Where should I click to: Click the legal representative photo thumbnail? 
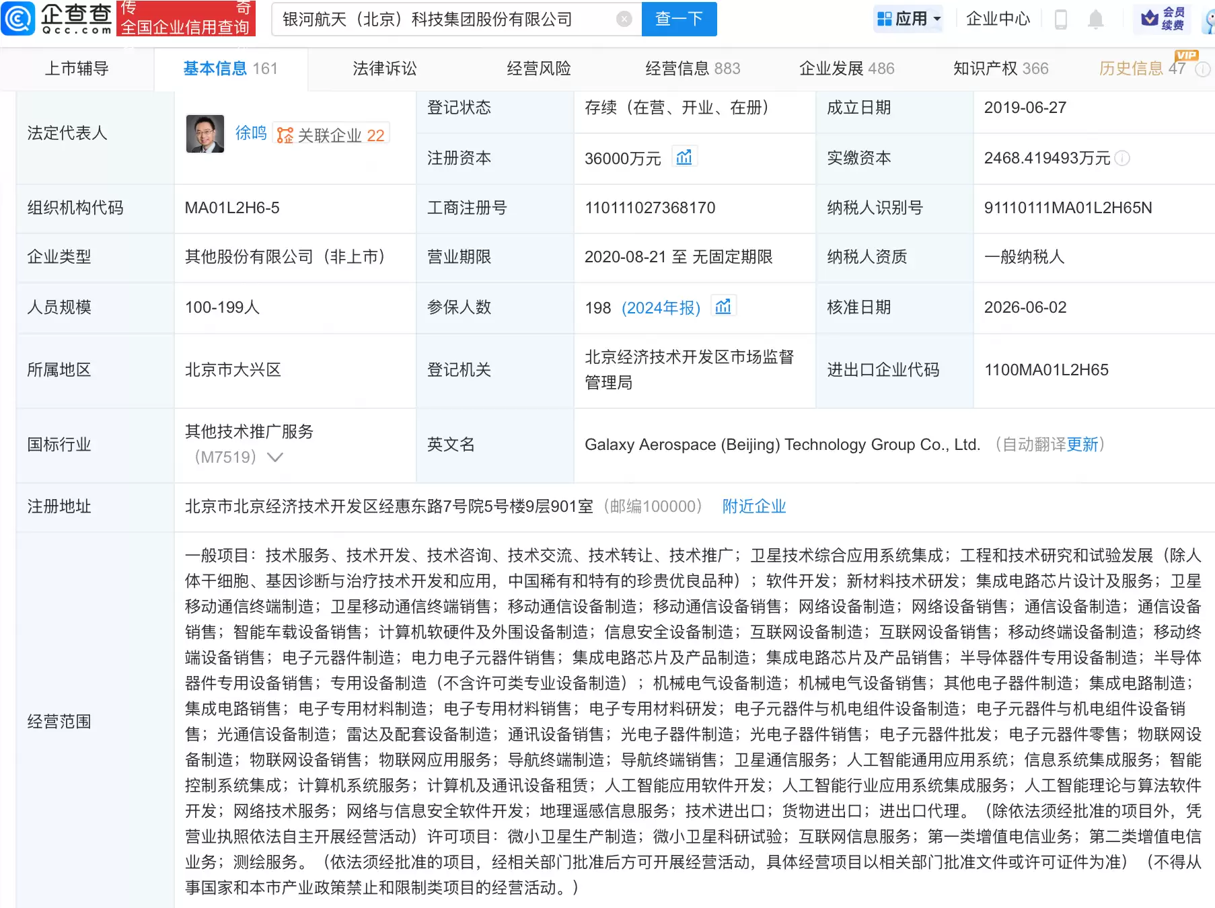(x=205, y=134)
